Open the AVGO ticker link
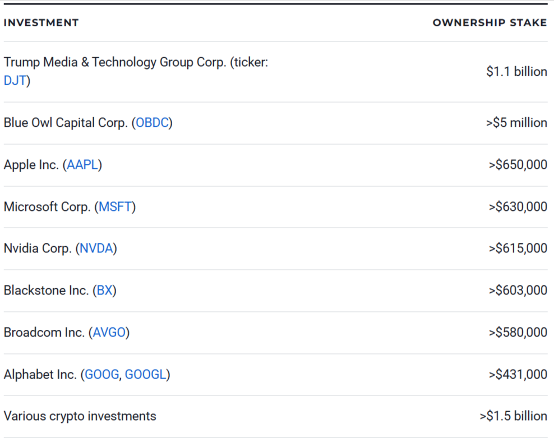 109,332
